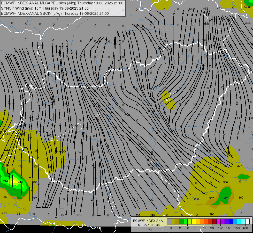This screenshot has height=233, width=253.
Task: Select the map value 207
Action: (5, 197)
